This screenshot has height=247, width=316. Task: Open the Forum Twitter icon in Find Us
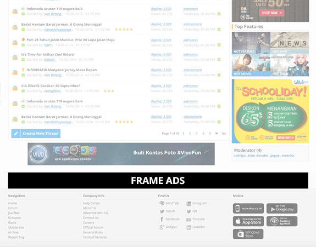[x=162, y=211]
